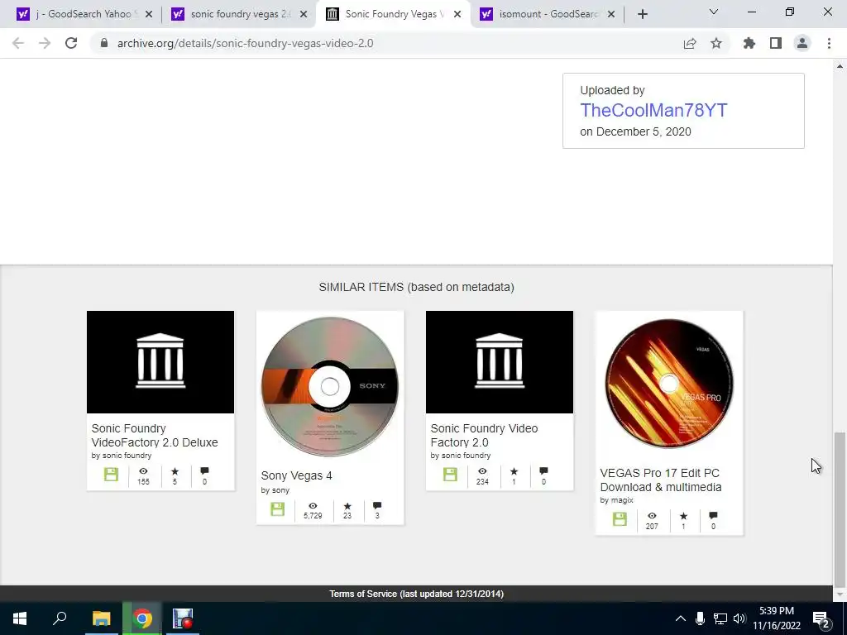Toggle Chrome side panel icon
The width and height of the screenshot is (847, 635).
776,43
